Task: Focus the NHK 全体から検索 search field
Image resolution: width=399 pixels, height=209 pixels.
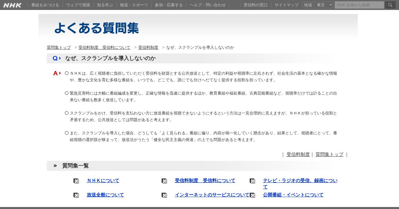Action: click(x=359, y=5)
